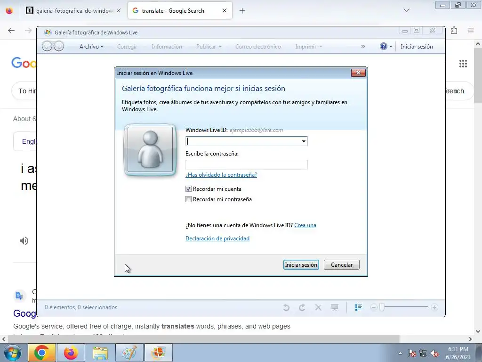Click the zoom in plus icon
Viewport: 482px width, 362px height.
(x=434, y=307)
